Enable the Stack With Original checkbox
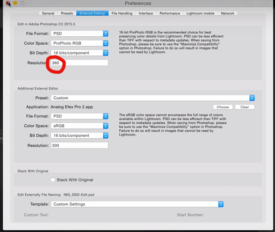The image size is (275, 232). point(53,180)
